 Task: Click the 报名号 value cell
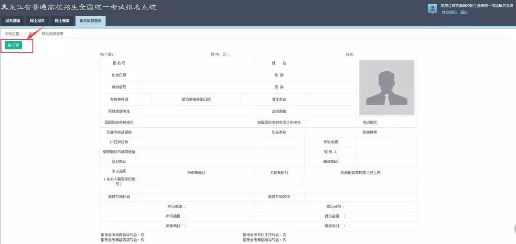(x=196, y=63)
